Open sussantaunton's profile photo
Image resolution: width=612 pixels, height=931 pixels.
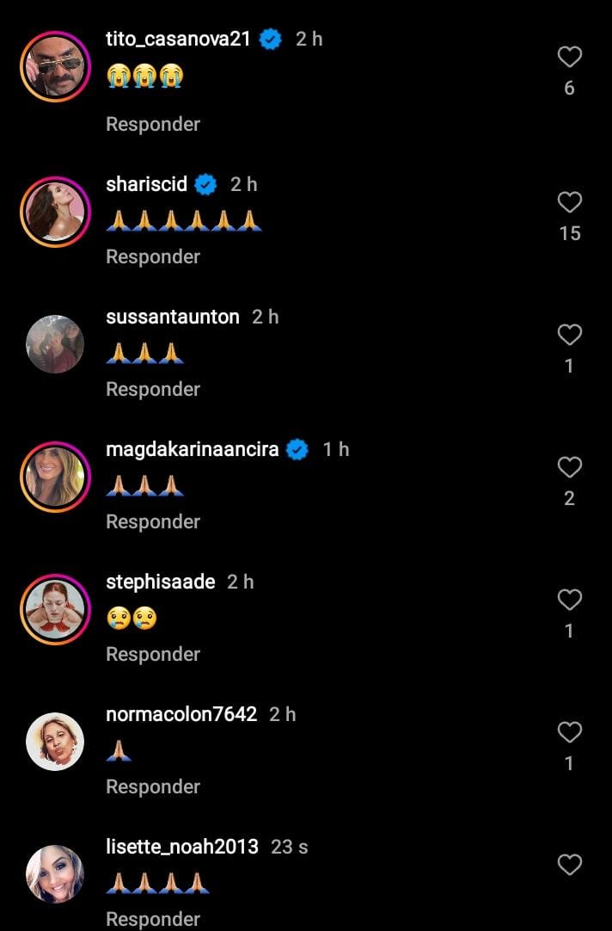55,344
